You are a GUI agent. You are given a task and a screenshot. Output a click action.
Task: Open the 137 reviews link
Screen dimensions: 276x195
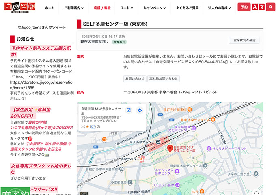93,126
